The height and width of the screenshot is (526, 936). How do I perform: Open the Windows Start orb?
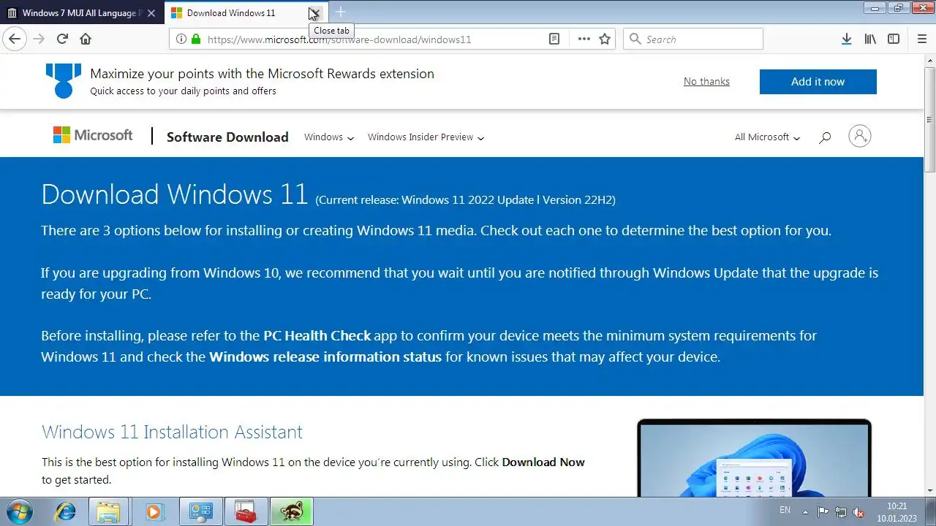tap(20, 511)
